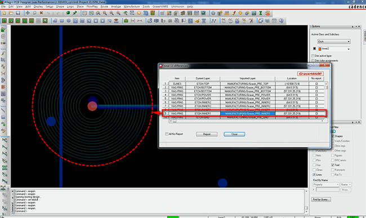The height and width of the screenshot is (218, 366).
Task: Click the Show measure ruler icon
Action: click(226, 14)
